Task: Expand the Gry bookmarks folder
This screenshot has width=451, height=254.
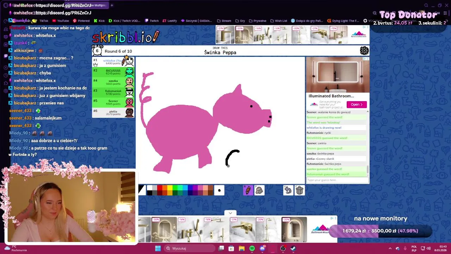Action: click(240, 21)
